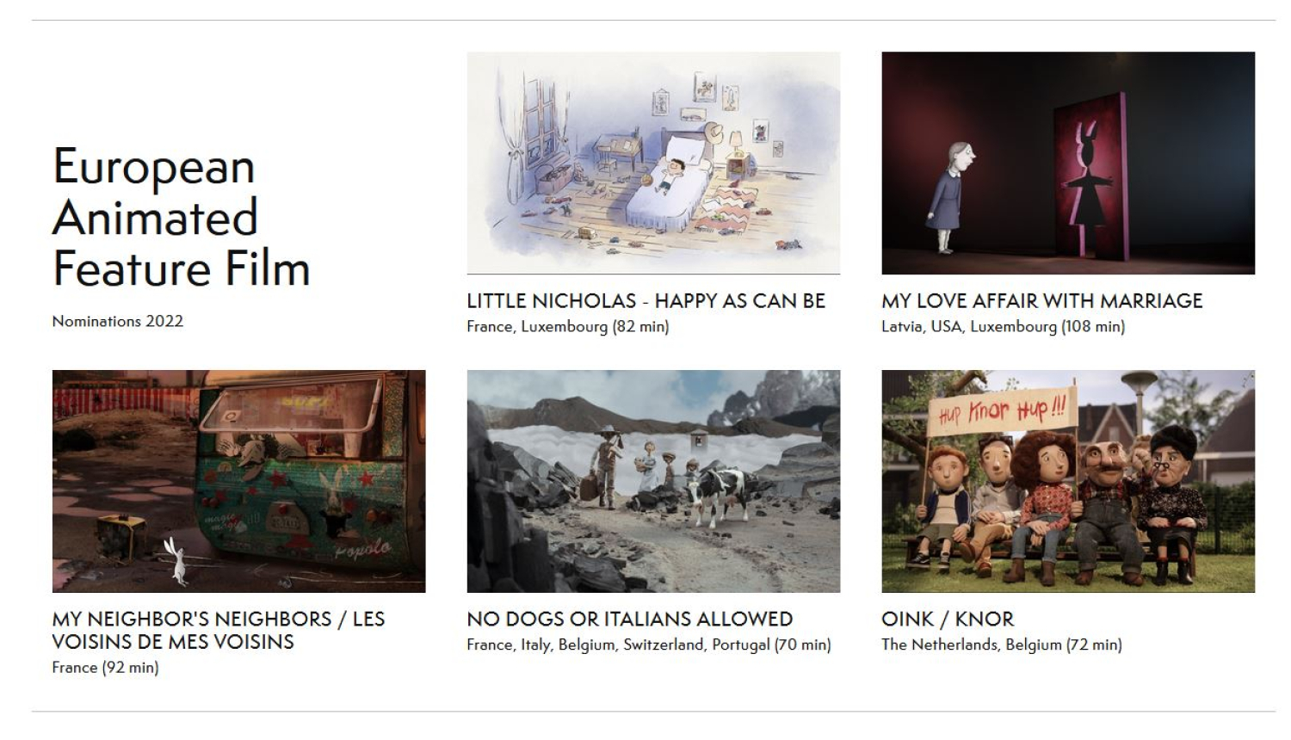Click the white rabbit in caravan image

[x=177, y=562]
